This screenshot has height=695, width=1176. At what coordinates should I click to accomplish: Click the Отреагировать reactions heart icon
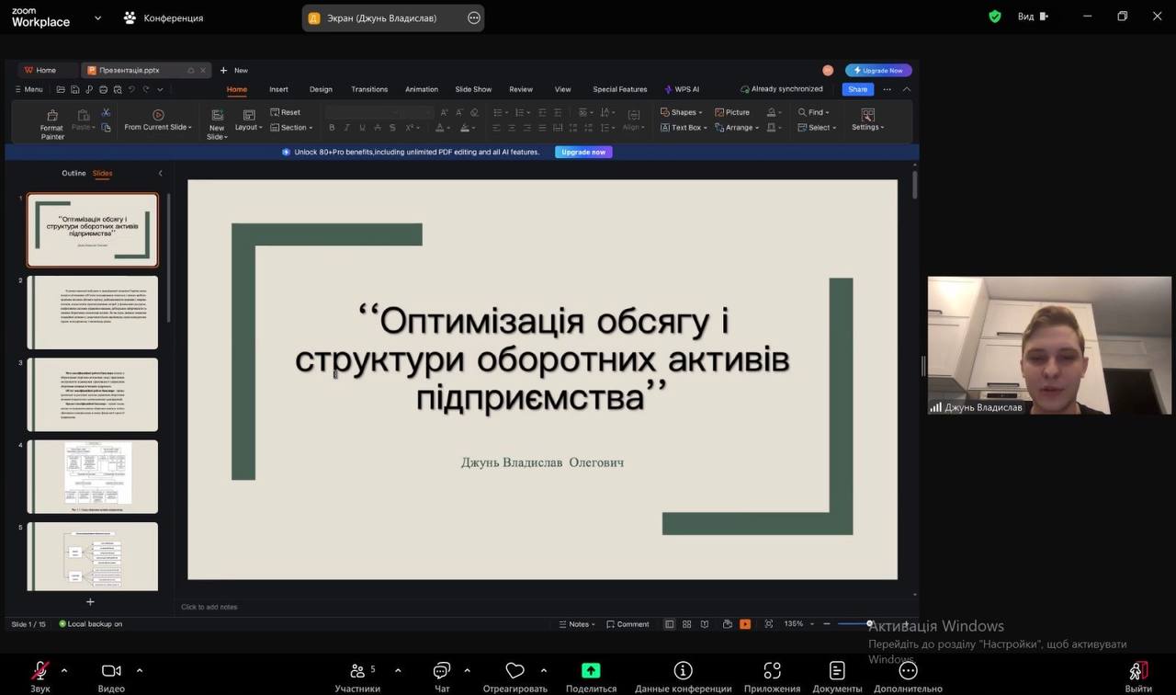click(x=514, y=671)
